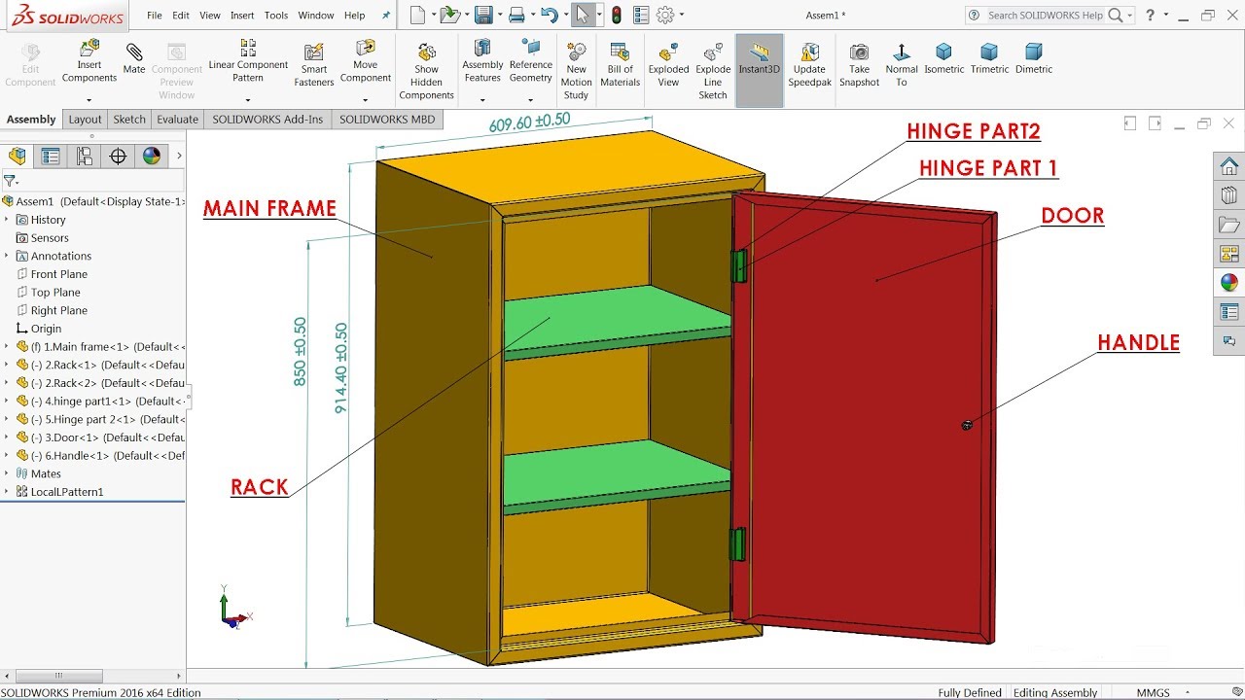Open the Insert menu

242,16
